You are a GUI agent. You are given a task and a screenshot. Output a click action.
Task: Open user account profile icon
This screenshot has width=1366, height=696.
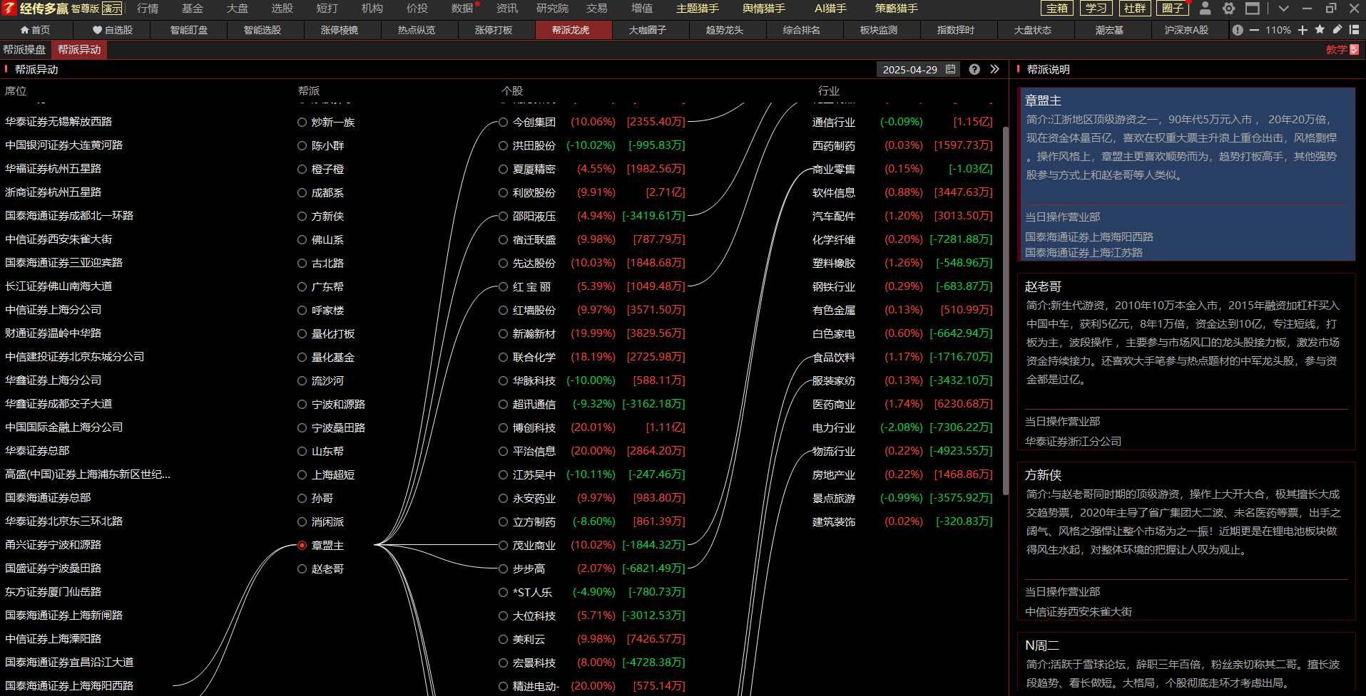[x=1205, y=9]
